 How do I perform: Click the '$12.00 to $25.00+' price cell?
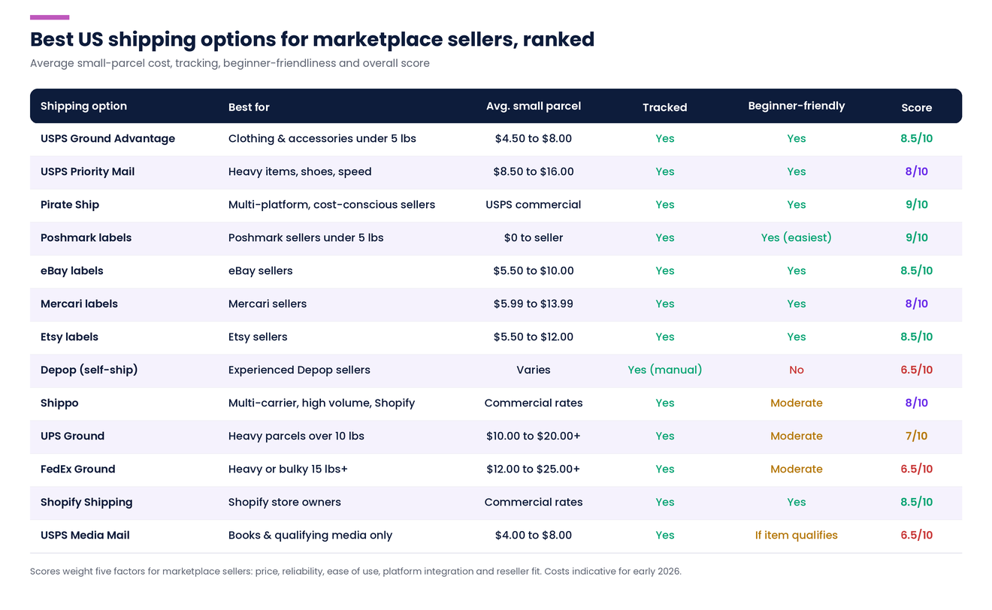pos(534,469)
